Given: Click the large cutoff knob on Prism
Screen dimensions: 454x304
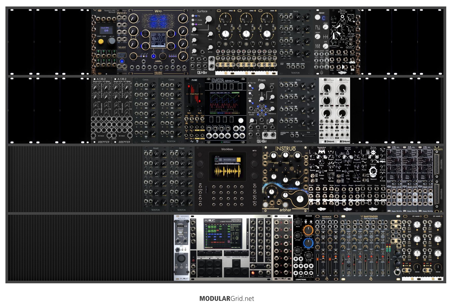Looking at the screenshot, I should (x=262, y=87).
